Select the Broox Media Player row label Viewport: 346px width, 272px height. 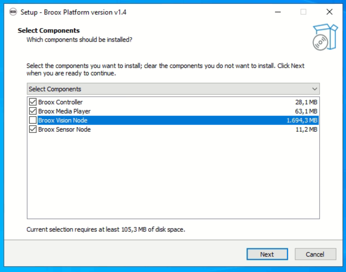pos(64,111)
